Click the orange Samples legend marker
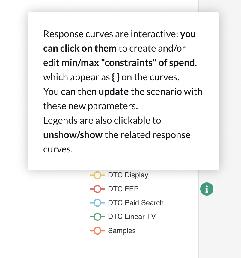The width and height of the screenshot is (241, 258). [97, 231]
